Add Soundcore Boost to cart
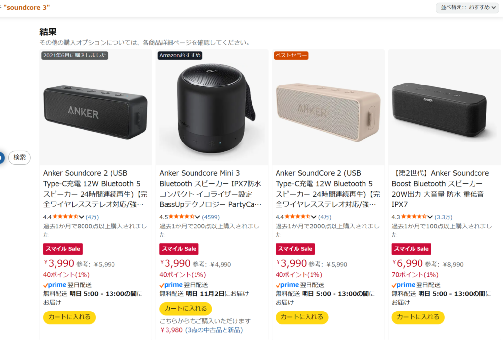The height and width of the screenshot is (340, 503). [x=418, y=317]
